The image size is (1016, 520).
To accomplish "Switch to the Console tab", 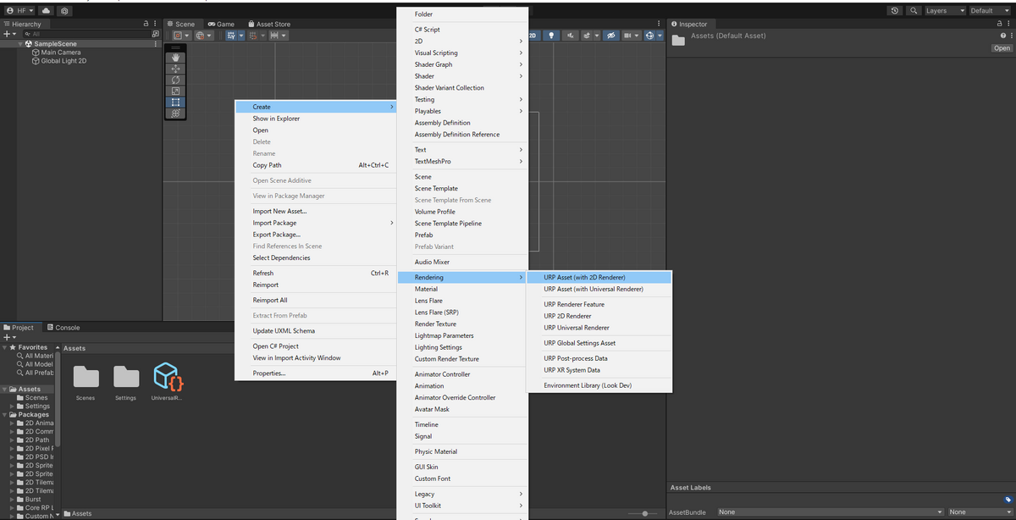I will pos(62,328).
